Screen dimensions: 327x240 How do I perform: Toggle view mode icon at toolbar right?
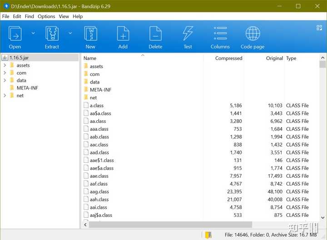pos(319,28)
